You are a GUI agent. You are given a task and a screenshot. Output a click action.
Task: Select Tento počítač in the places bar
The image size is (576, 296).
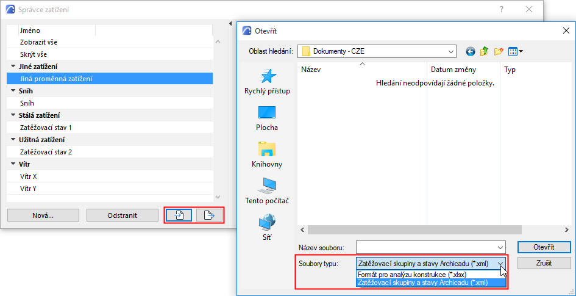[x=267, y=191]
